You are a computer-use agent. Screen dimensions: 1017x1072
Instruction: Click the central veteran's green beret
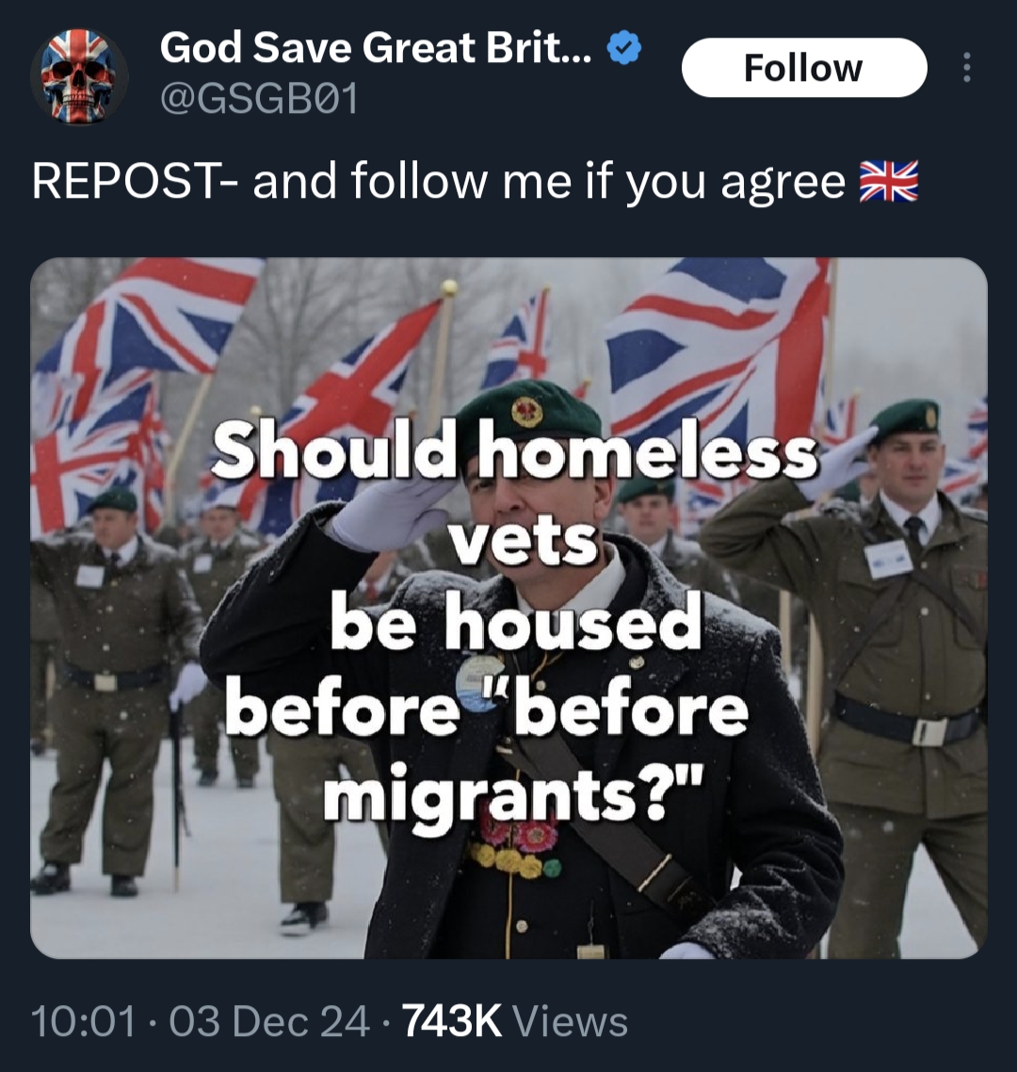coord(527,411)
